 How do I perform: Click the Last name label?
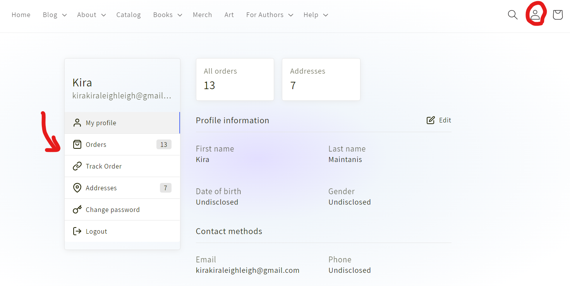[347, 149]
